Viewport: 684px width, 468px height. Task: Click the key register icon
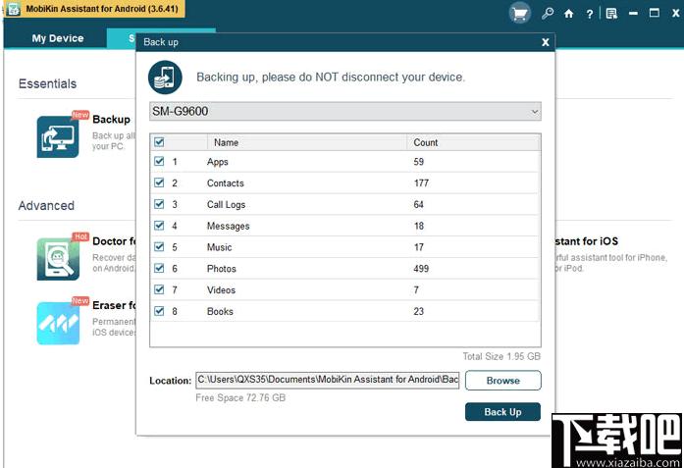(x=548, y=13)
